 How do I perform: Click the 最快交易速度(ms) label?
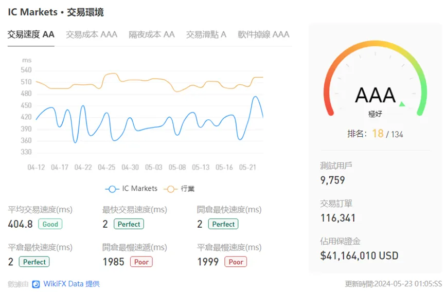(134, 210)
